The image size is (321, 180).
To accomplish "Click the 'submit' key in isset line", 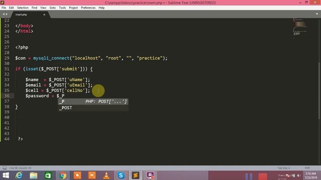I will (x=69, y=69).
